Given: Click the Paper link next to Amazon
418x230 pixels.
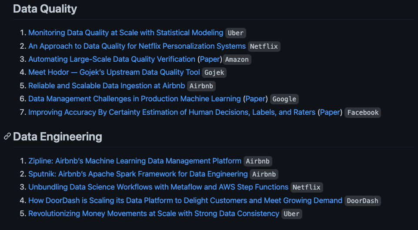Looking at the screenshot, I should [210, 59].
